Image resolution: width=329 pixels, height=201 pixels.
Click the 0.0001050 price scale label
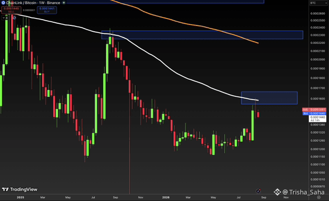coord(317,172)
